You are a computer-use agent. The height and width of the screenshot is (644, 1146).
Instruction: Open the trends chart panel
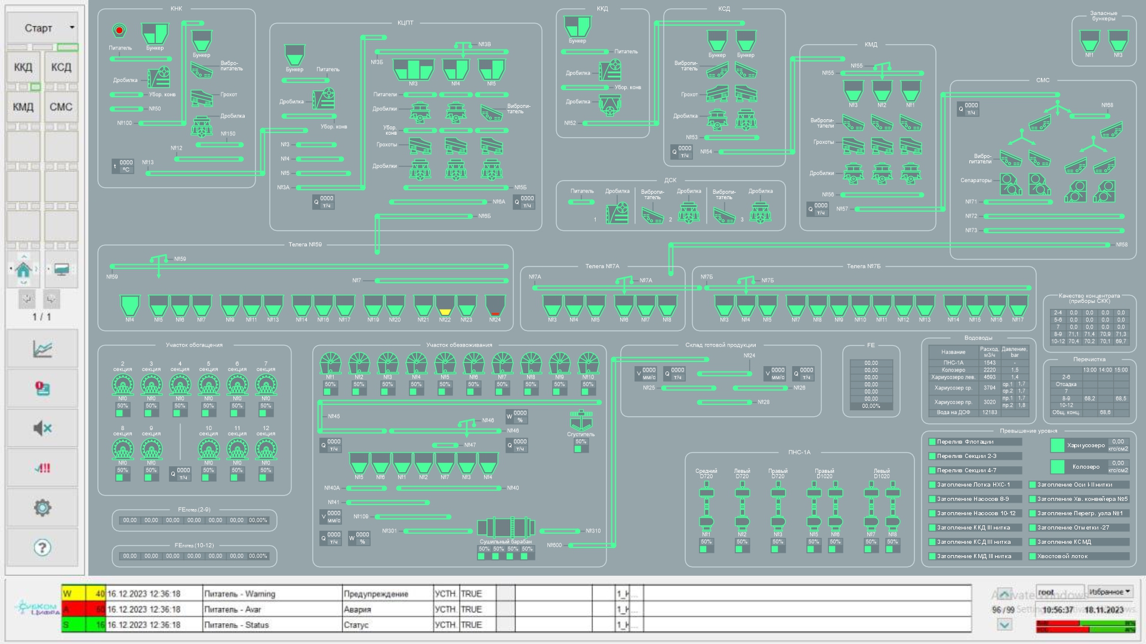[x=42, y=349]
